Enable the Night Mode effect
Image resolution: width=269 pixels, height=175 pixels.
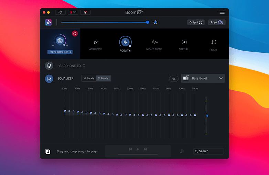click(154, 45)
